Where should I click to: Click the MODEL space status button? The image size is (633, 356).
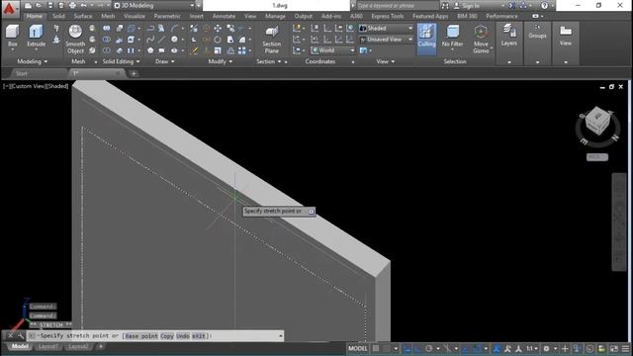(x=358, y=348)
